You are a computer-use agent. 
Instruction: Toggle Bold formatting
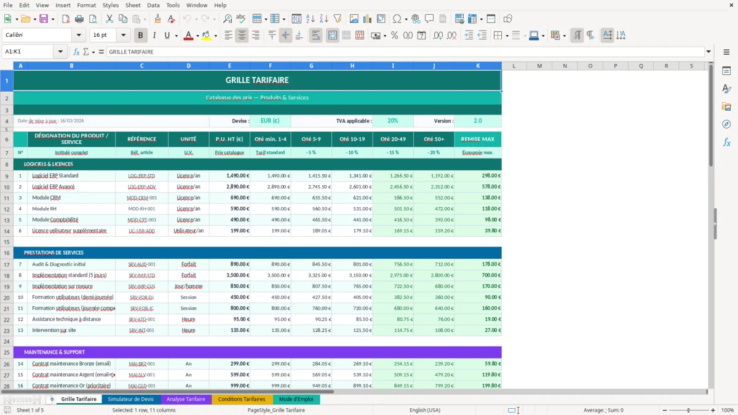(140, 36)
